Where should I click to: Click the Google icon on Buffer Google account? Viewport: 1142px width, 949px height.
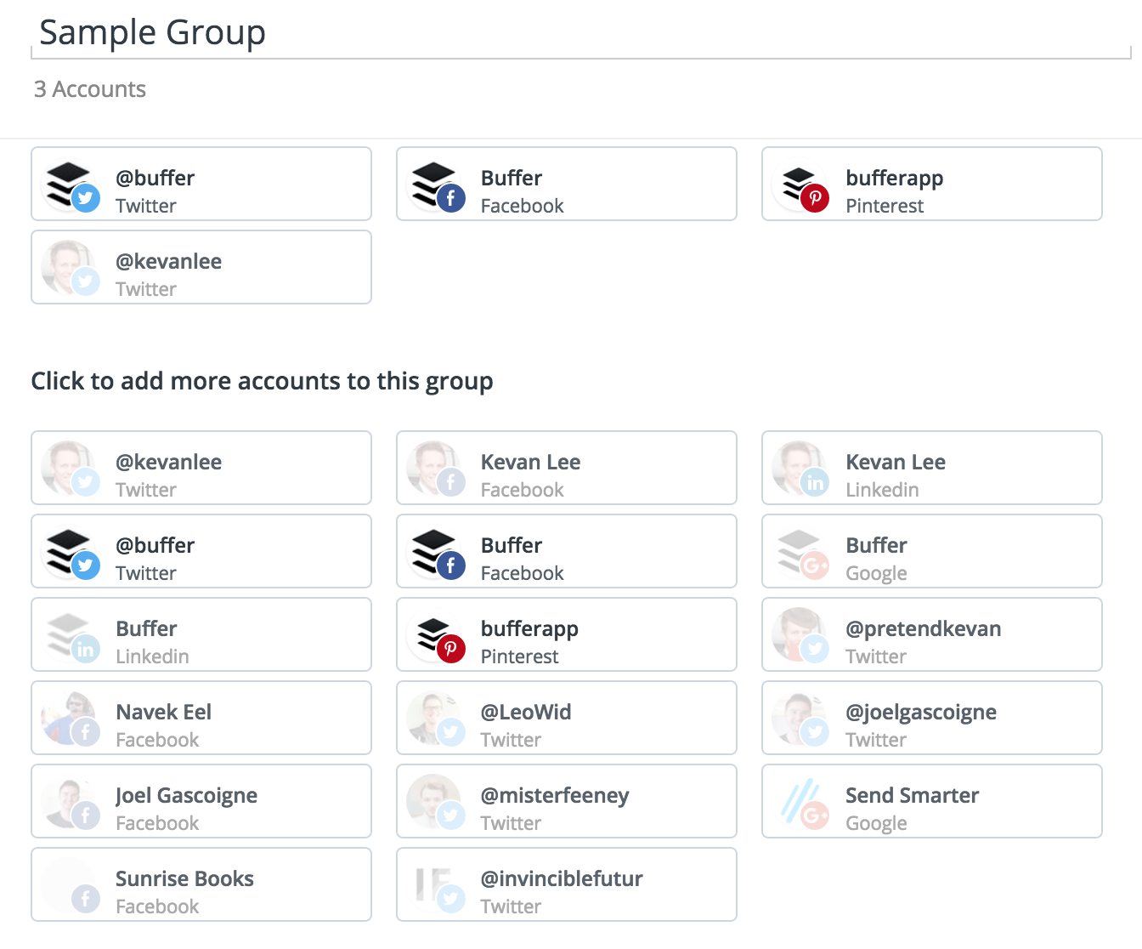point(816,565)
